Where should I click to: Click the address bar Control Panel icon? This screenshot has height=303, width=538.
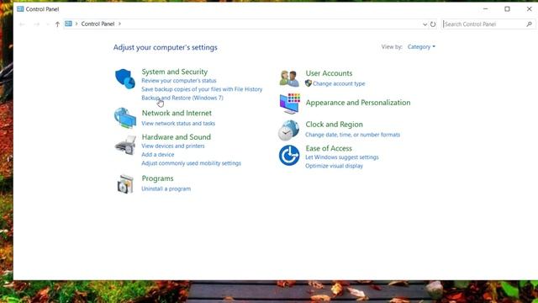point(68,24)
